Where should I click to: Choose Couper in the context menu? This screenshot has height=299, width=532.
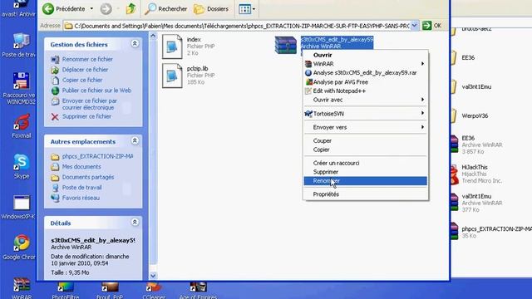coord(366,140)
